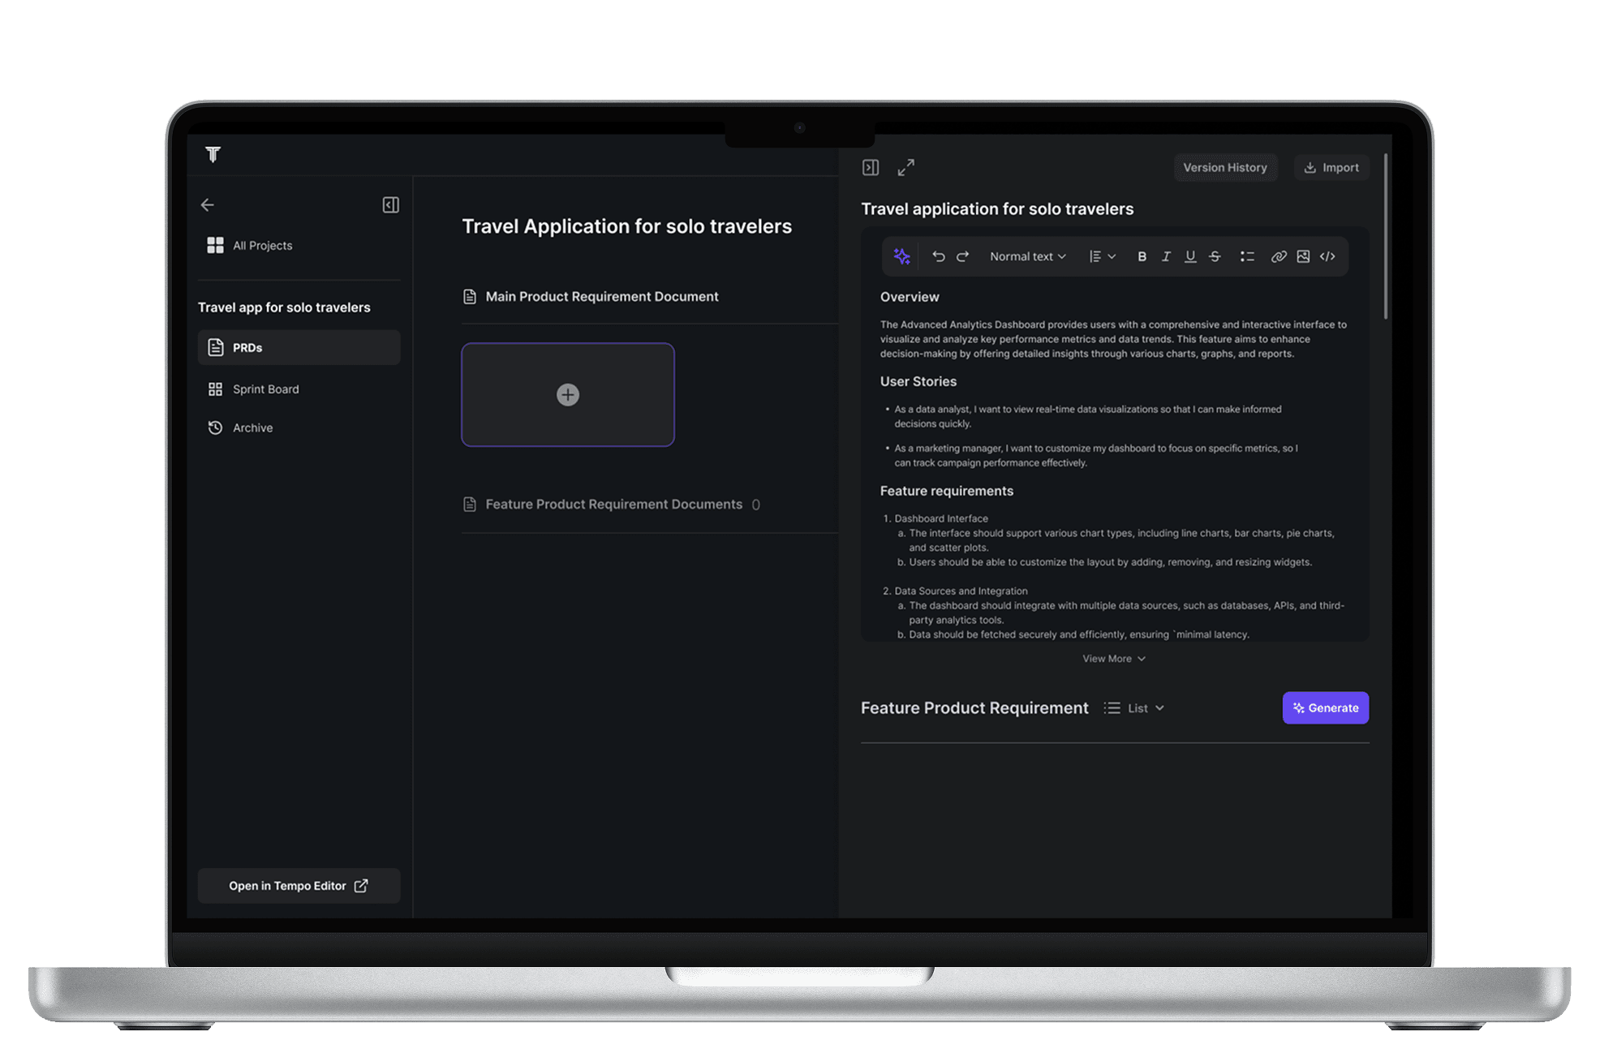Open the text alignment dropdown
Viewport: 1600px width, 1040px height.
[1102, 256]
